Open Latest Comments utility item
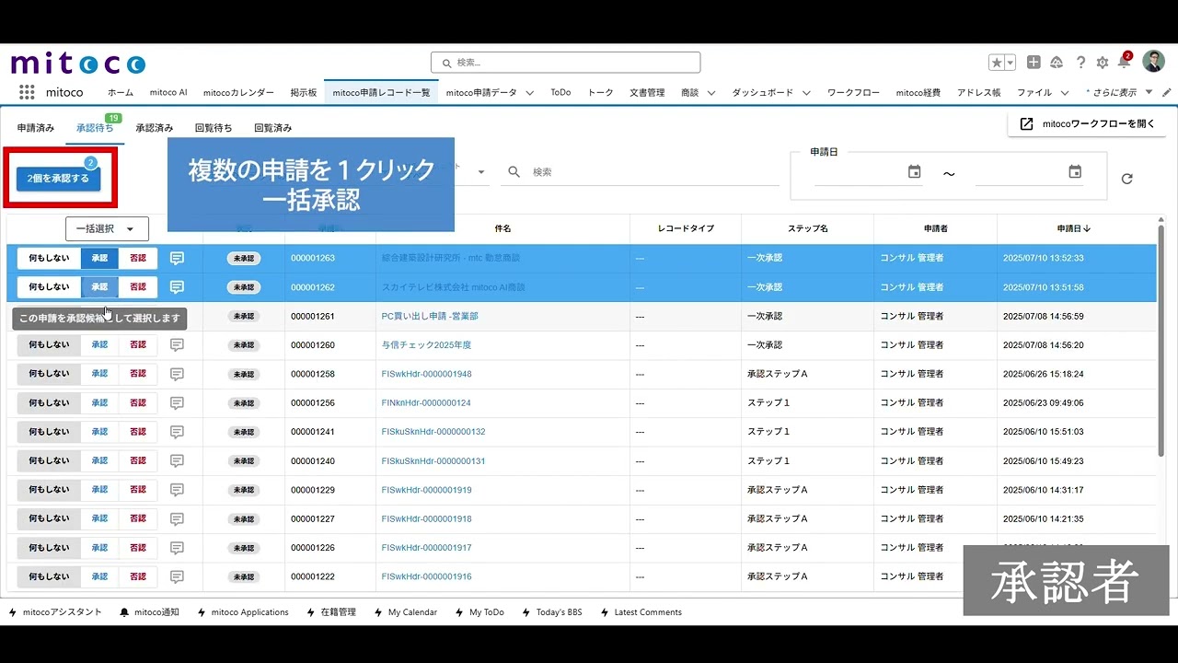 (x=641, y=612)
